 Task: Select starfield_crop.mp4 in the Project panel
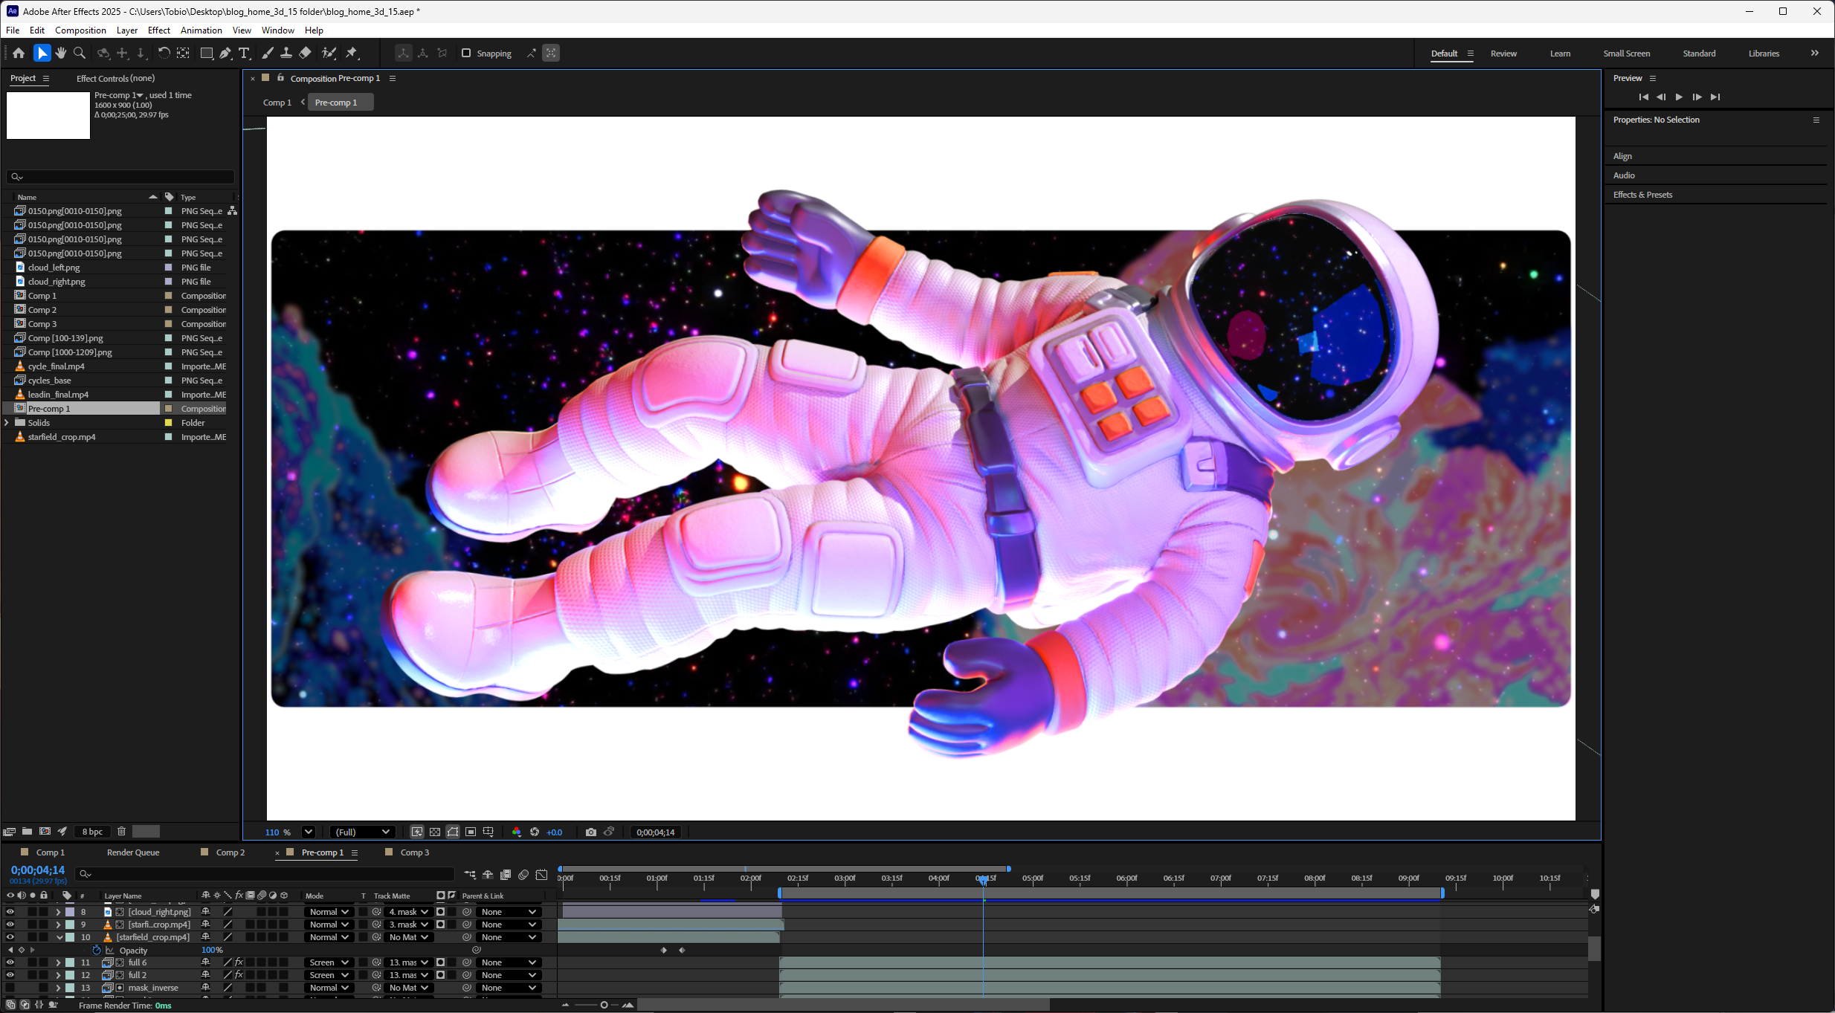pyautogui.click(x=62, y=437)
